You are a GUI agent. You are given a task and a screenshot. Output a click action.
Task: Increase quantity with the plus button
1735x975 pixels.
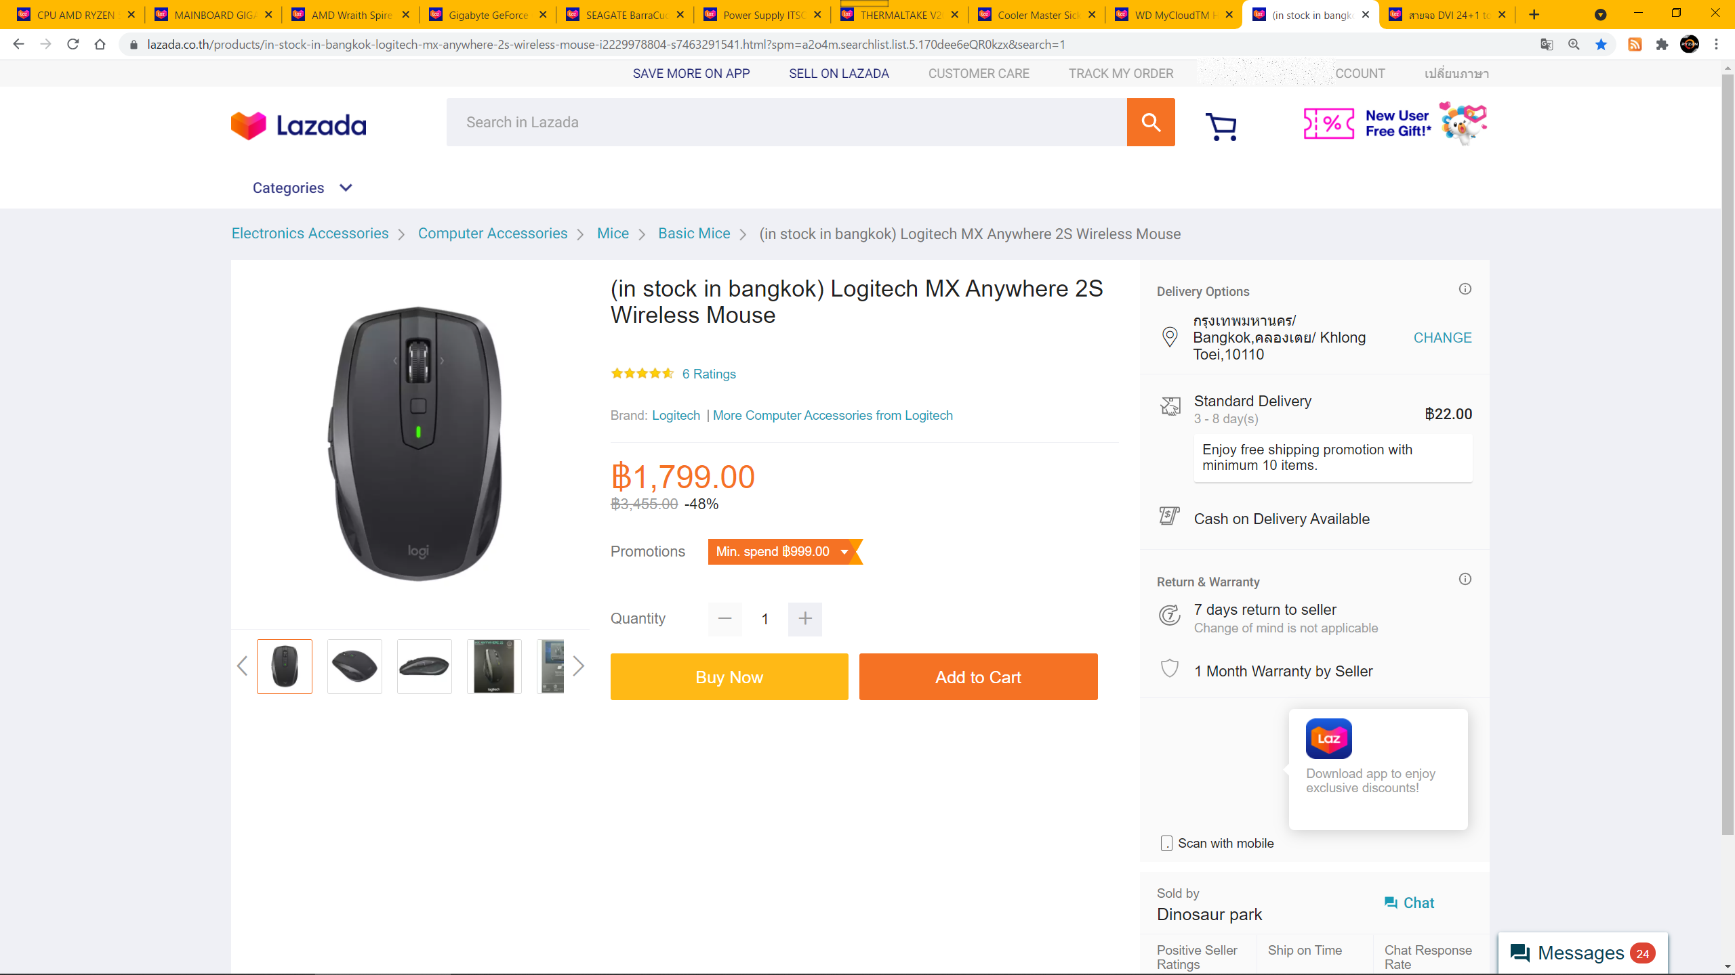pyautogui.click(x=805, y=619)
